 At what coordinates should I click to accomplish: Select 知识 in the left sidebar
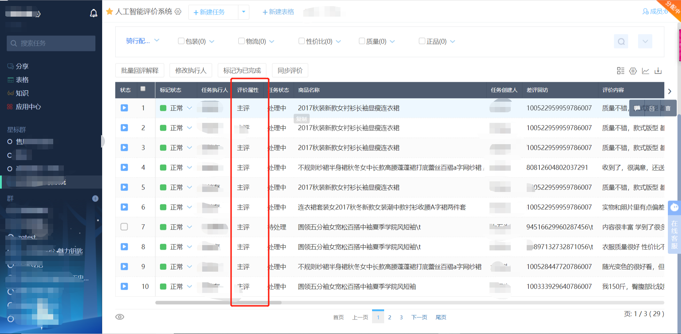(22, 93)
